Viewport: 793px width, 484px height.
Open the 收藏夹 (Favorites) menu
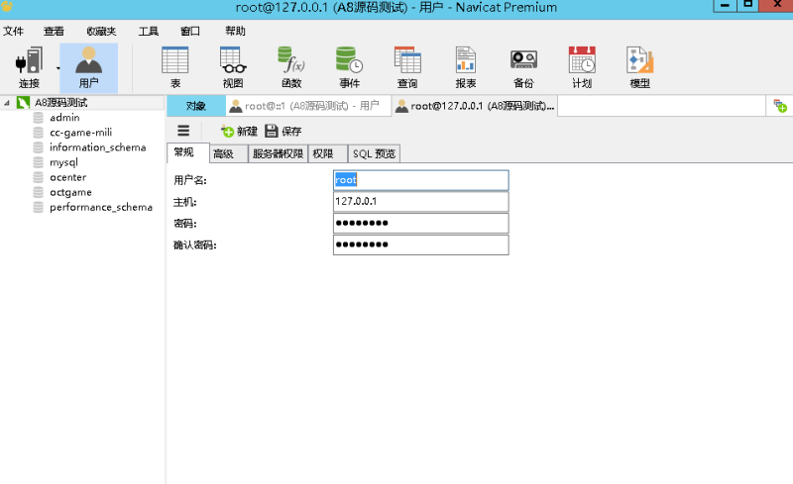(101, 32)
